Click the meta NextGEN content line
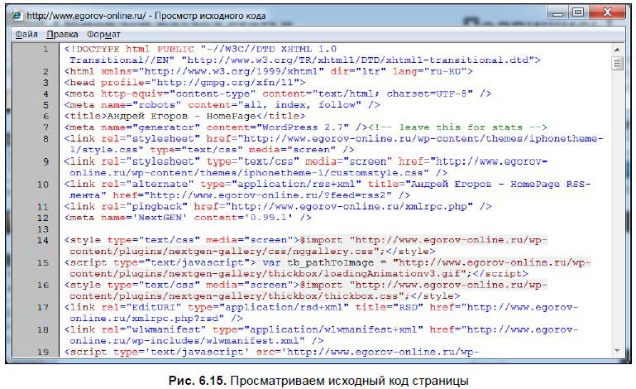Viewport: 636px width, 389px height. coord(188,217)
